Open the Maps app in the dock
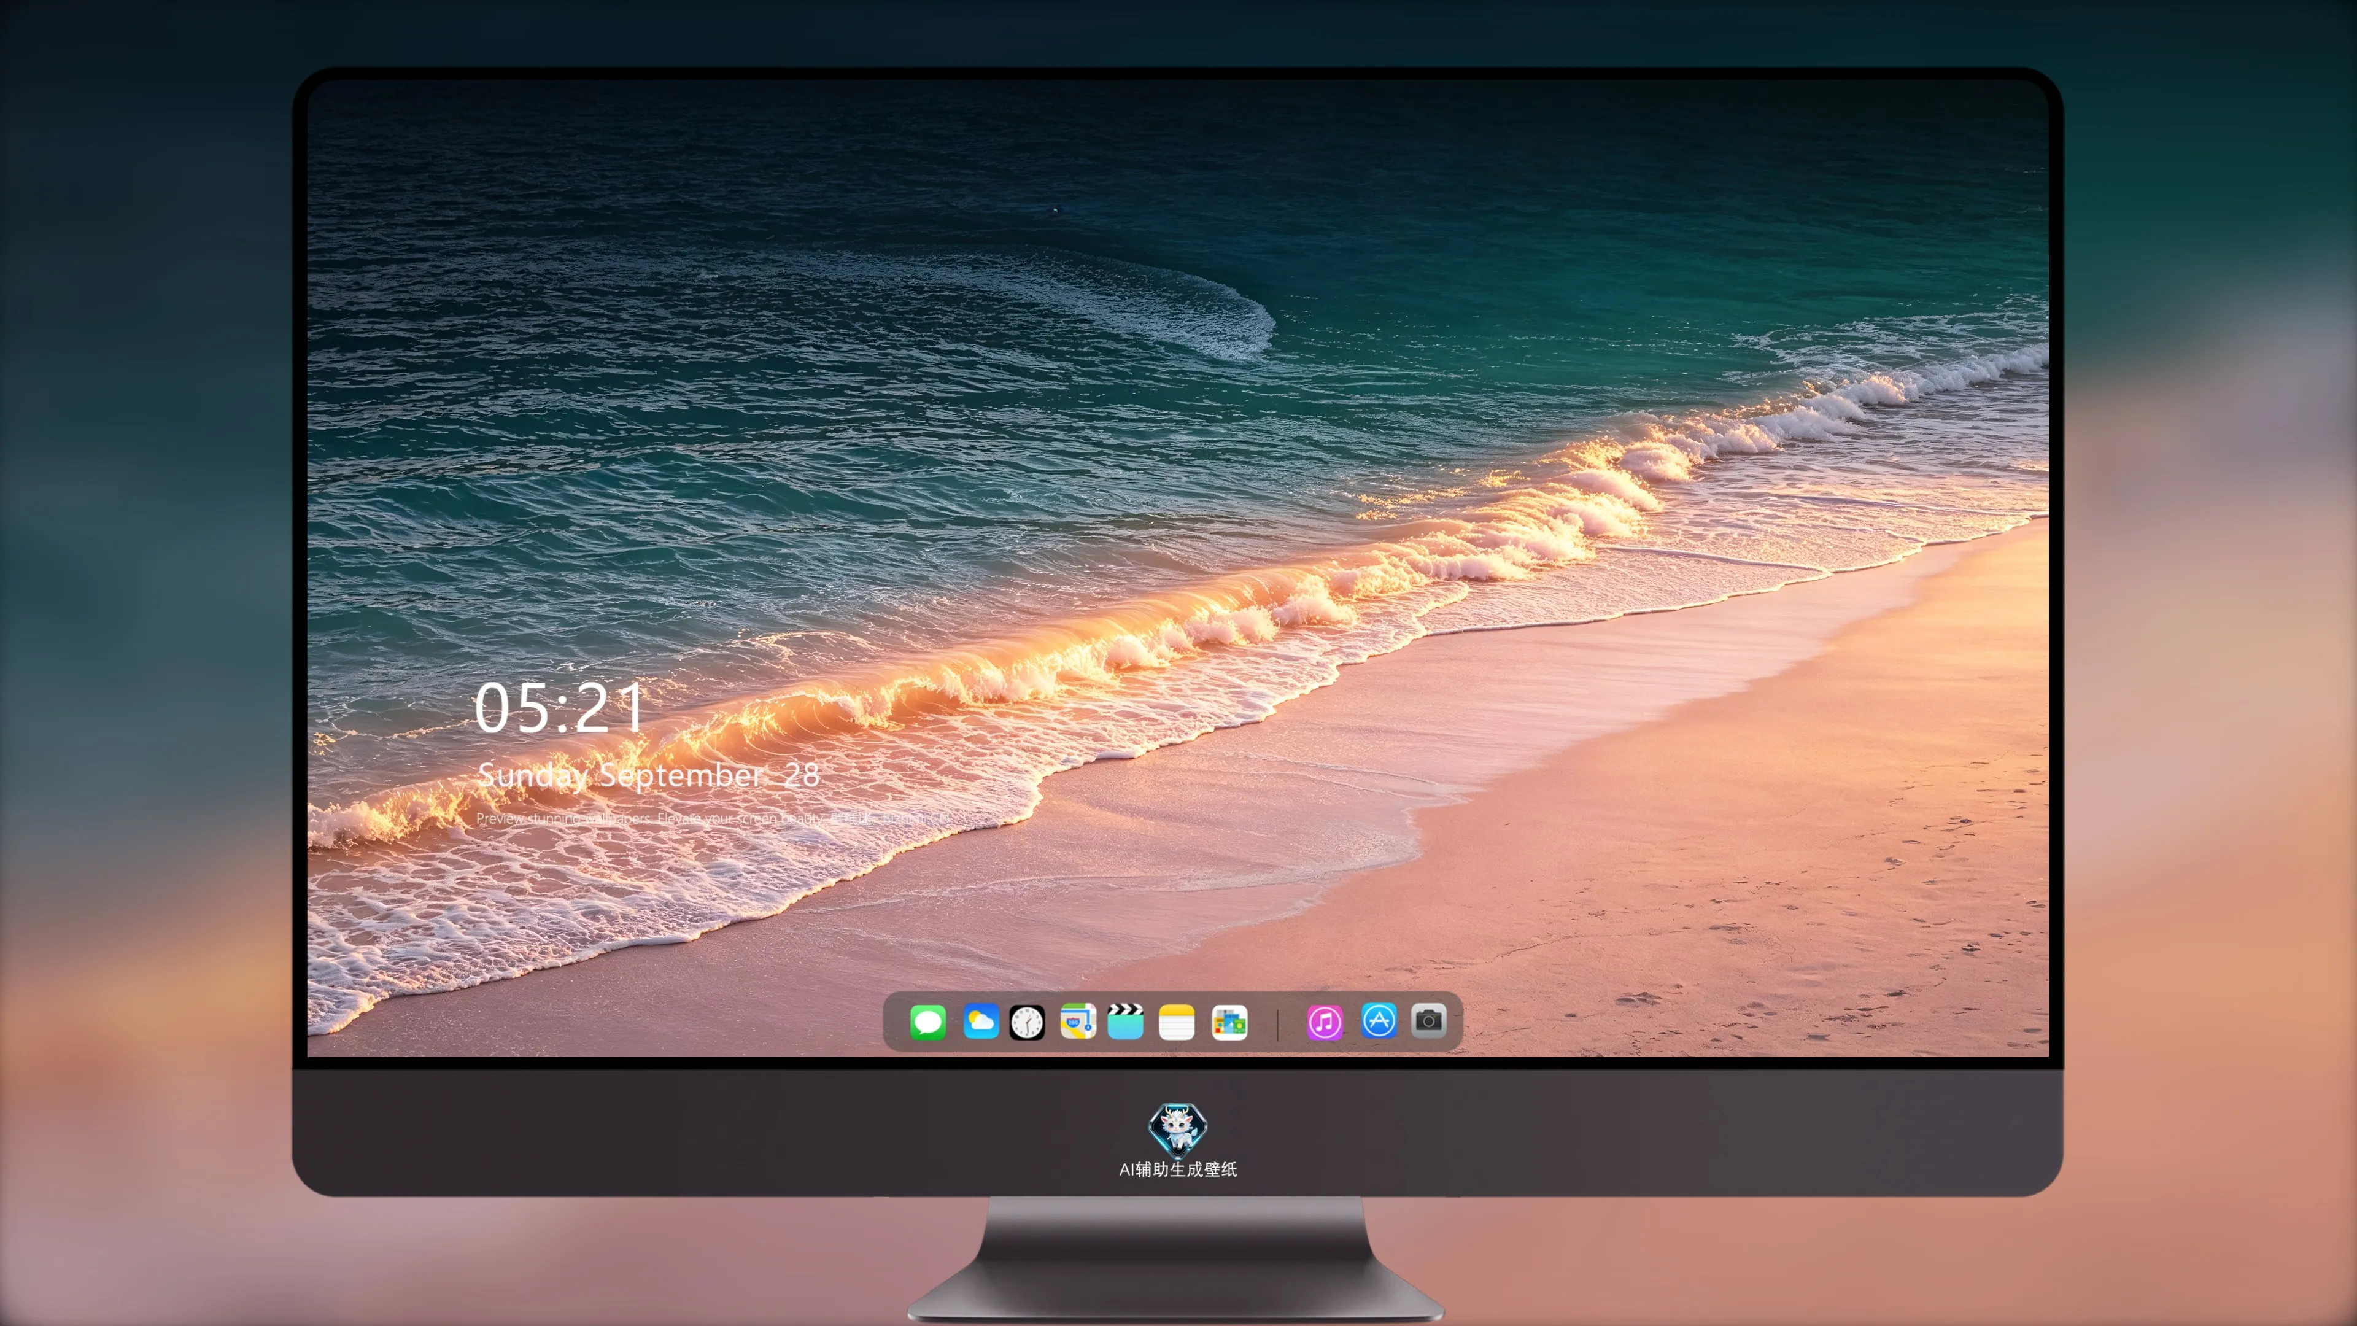This screenshot has height=1326, width=2357. click(x=1078, y=1022)
